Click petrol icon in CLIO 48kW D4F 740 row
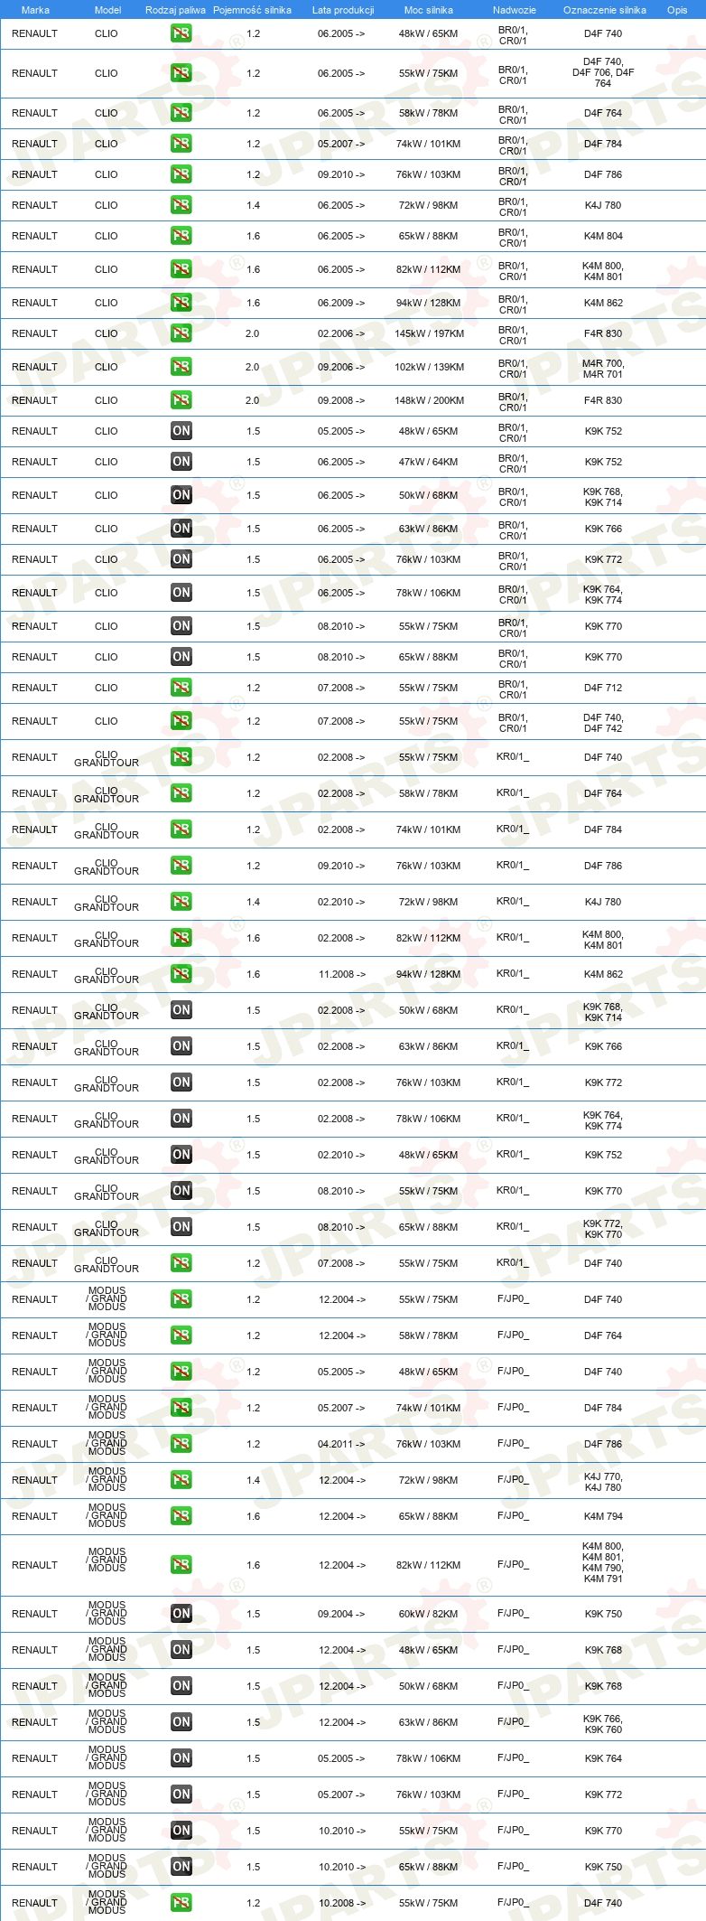 [x=181, y=33]
